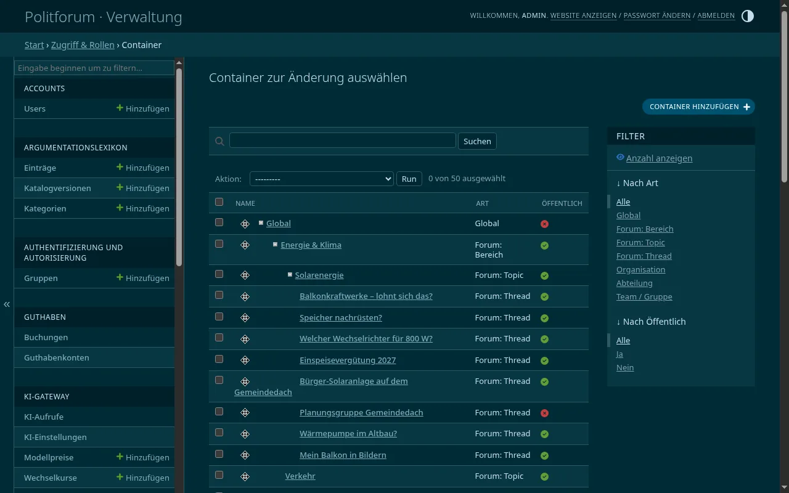Click red status icon of Planungsgruppe Gemeindedach

coord(544,413)
